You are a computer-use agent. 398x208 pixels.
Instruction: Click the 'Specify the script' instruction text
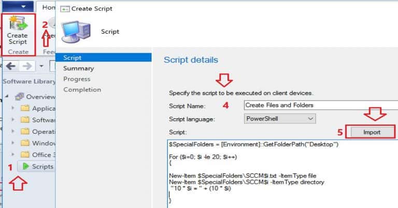pyautogui.click(x=241, y=93)
